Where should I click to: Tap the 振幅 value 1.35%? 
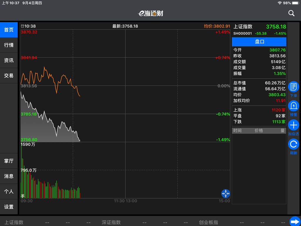280,73
